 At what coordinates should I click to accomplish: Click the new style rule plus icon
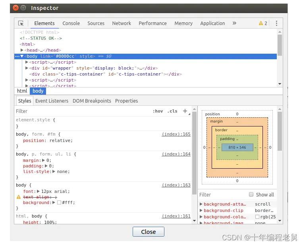pyautogui.click(x=185, y=111)
